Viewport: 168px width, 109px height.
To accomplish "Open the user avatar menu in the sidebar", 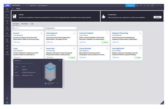I will [7, 102].
